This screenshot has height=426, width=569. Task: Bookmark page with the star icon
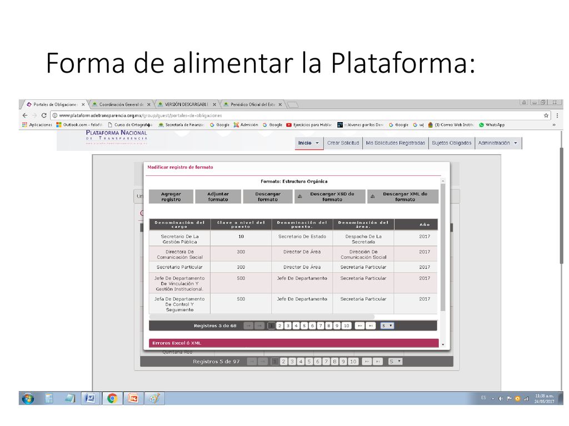(546, 115)
